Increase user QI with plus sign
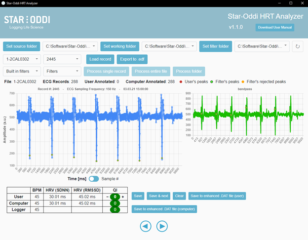Viewport: 308px width, 240px height. 123,197
